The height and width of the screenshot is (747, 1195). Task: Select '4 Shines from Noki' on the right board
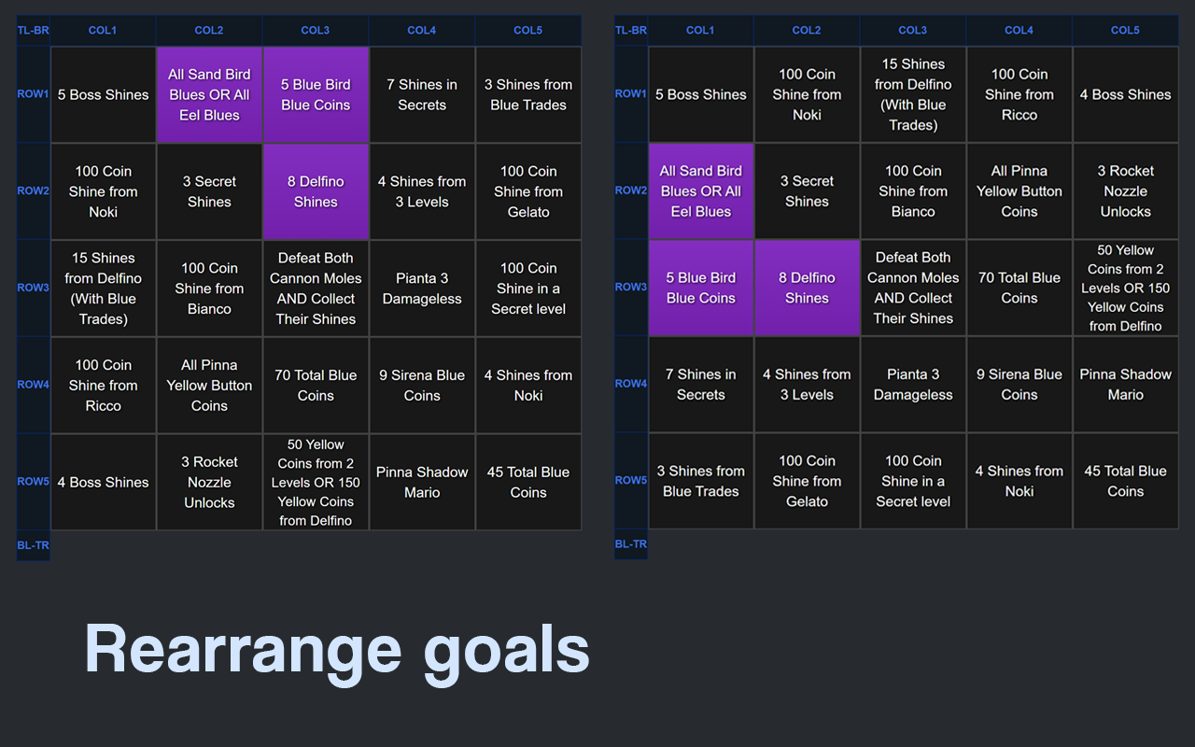pyautogui.click(x=1019, y=481)
